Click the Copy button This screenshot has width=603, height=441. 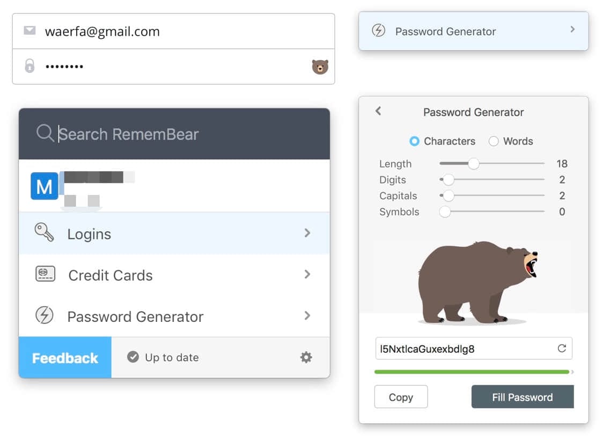click(401, 397)
